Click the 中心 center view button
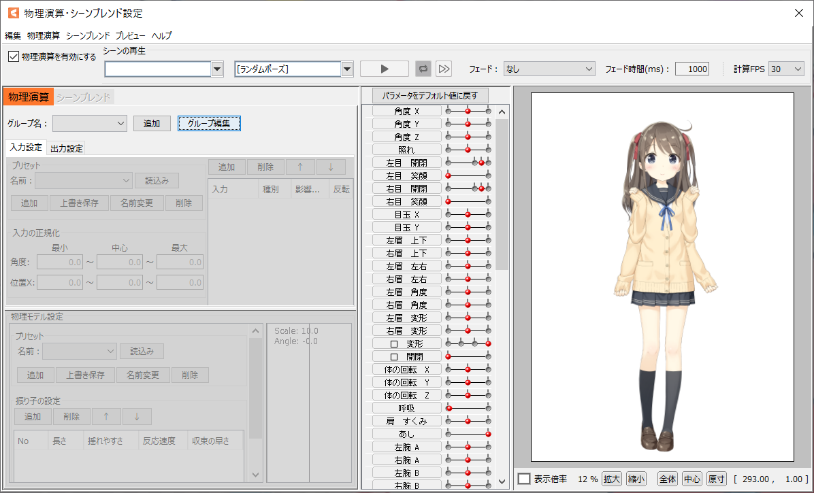 692,479
